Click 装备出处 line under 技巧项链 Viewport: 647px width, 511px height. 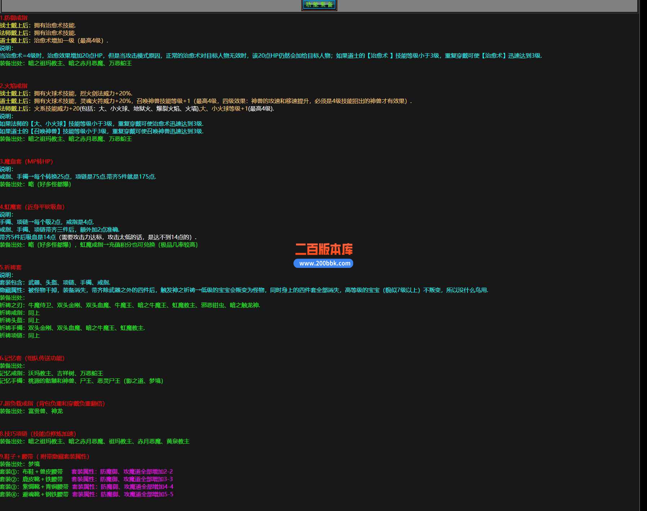(x=95, y=441)
